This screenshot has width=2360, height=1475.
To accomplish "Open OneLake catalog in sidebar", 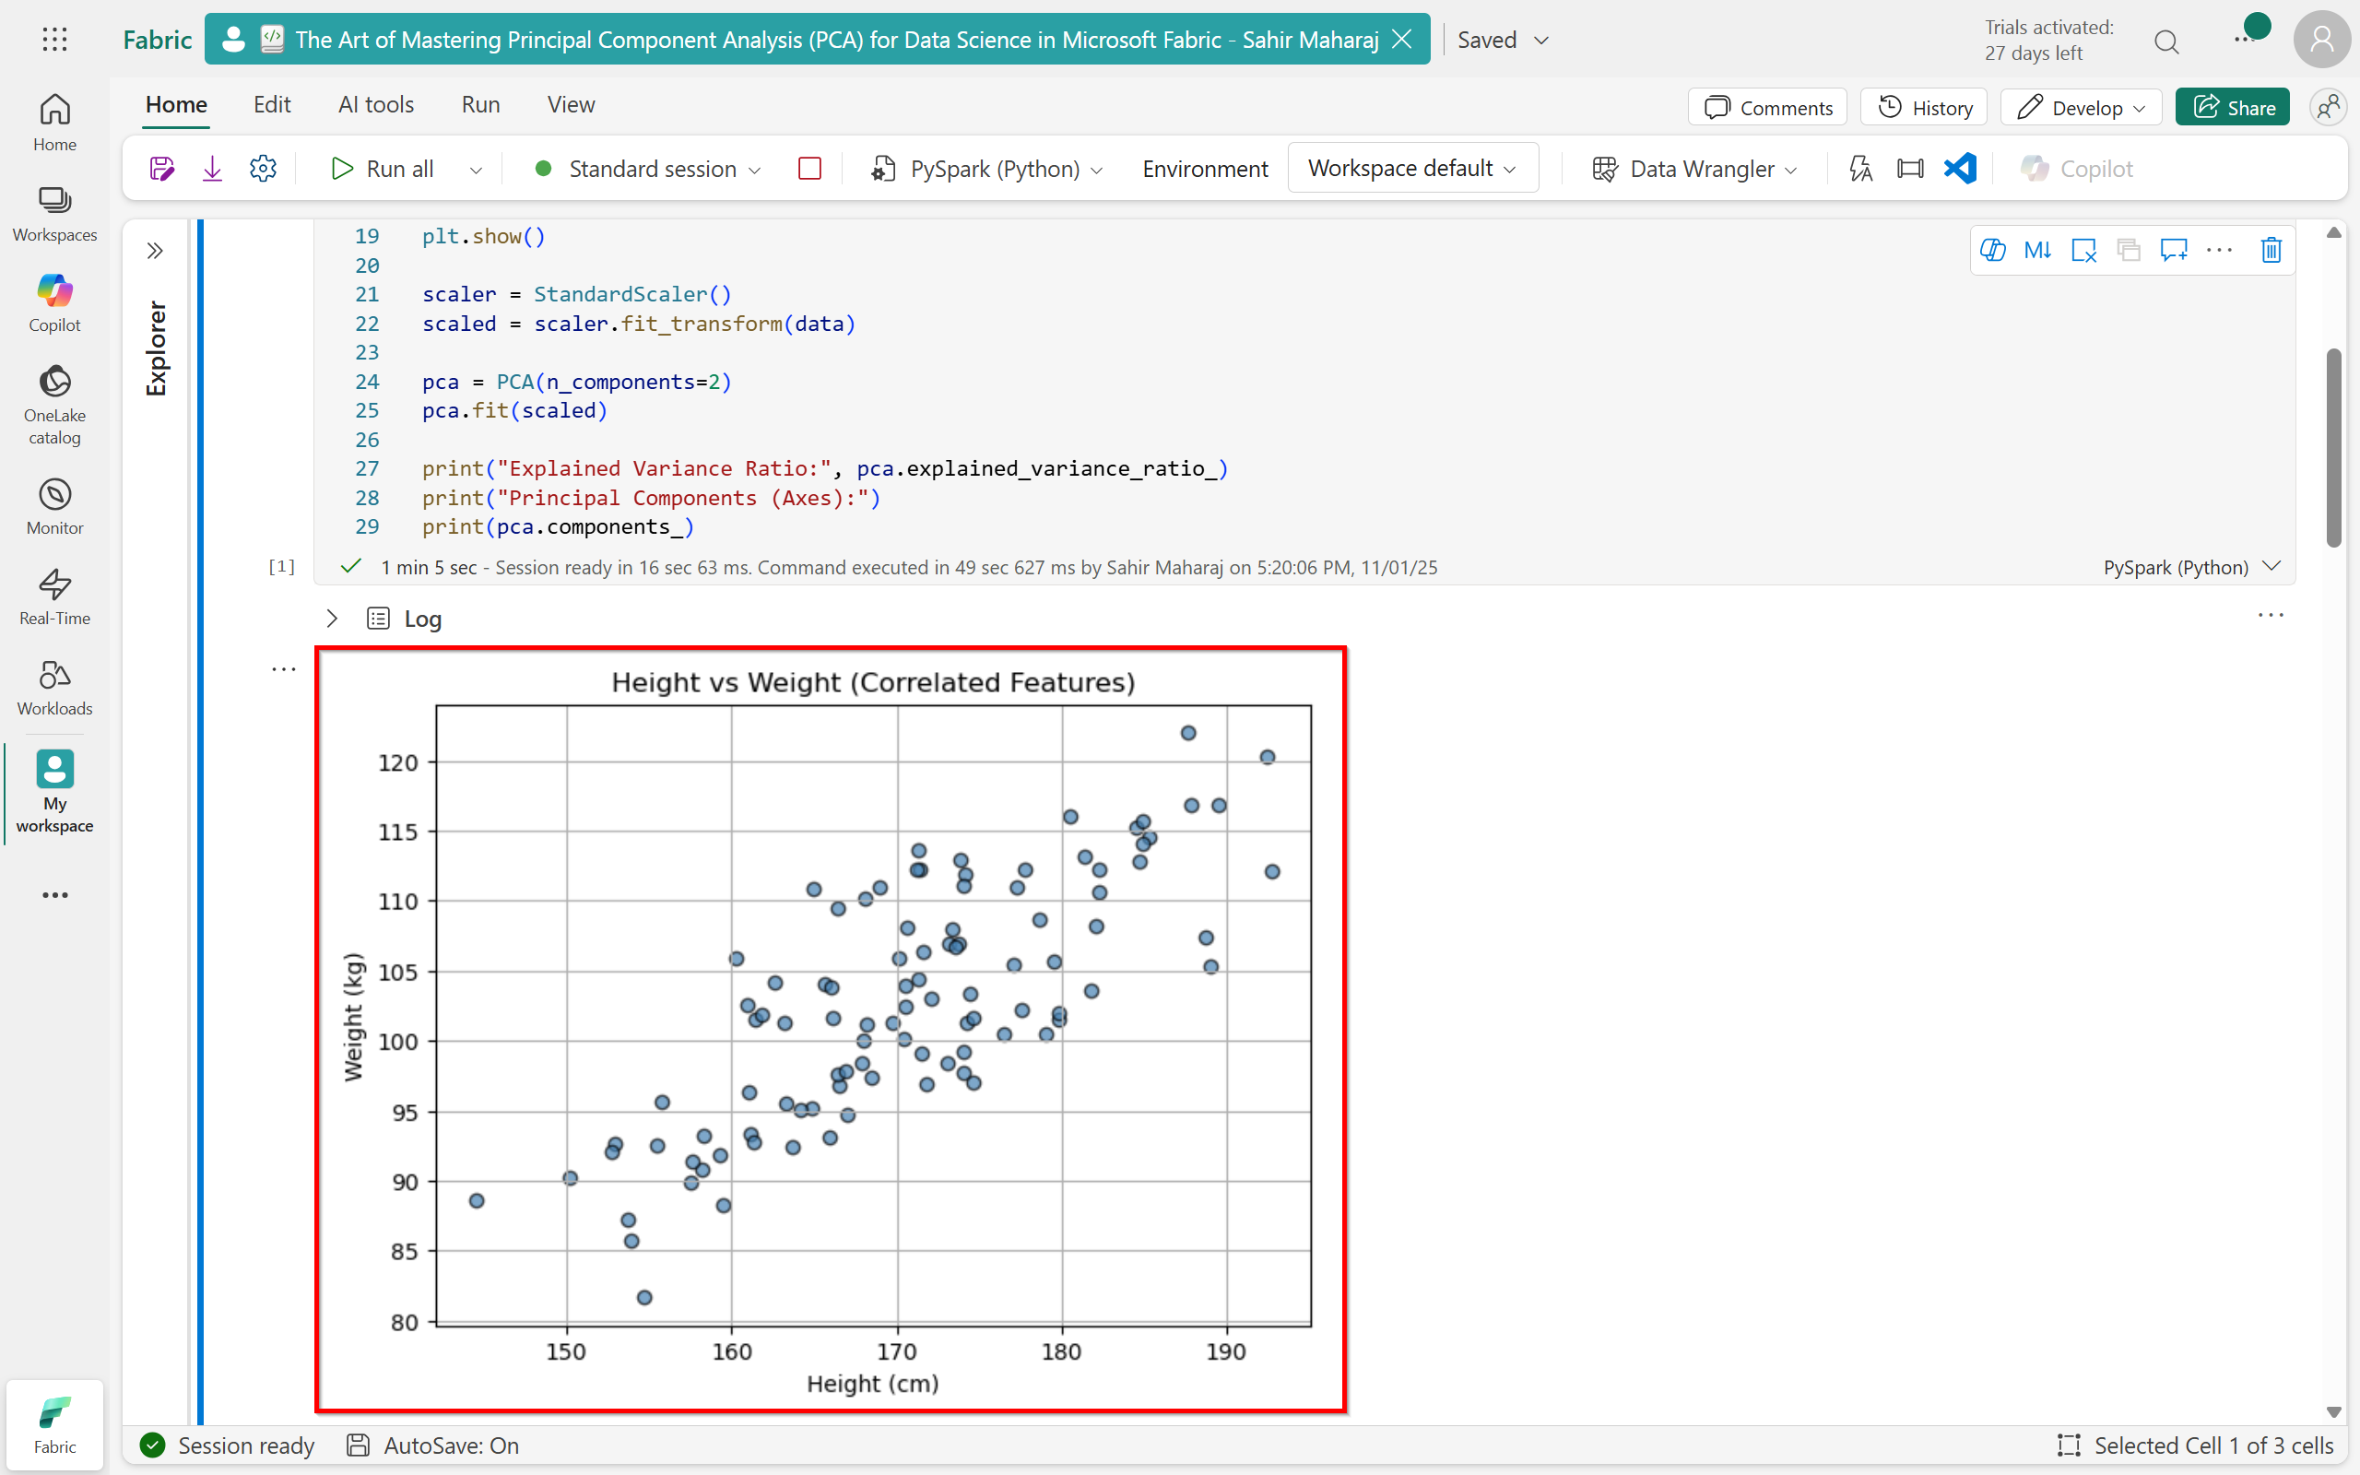I will [54, 405].
